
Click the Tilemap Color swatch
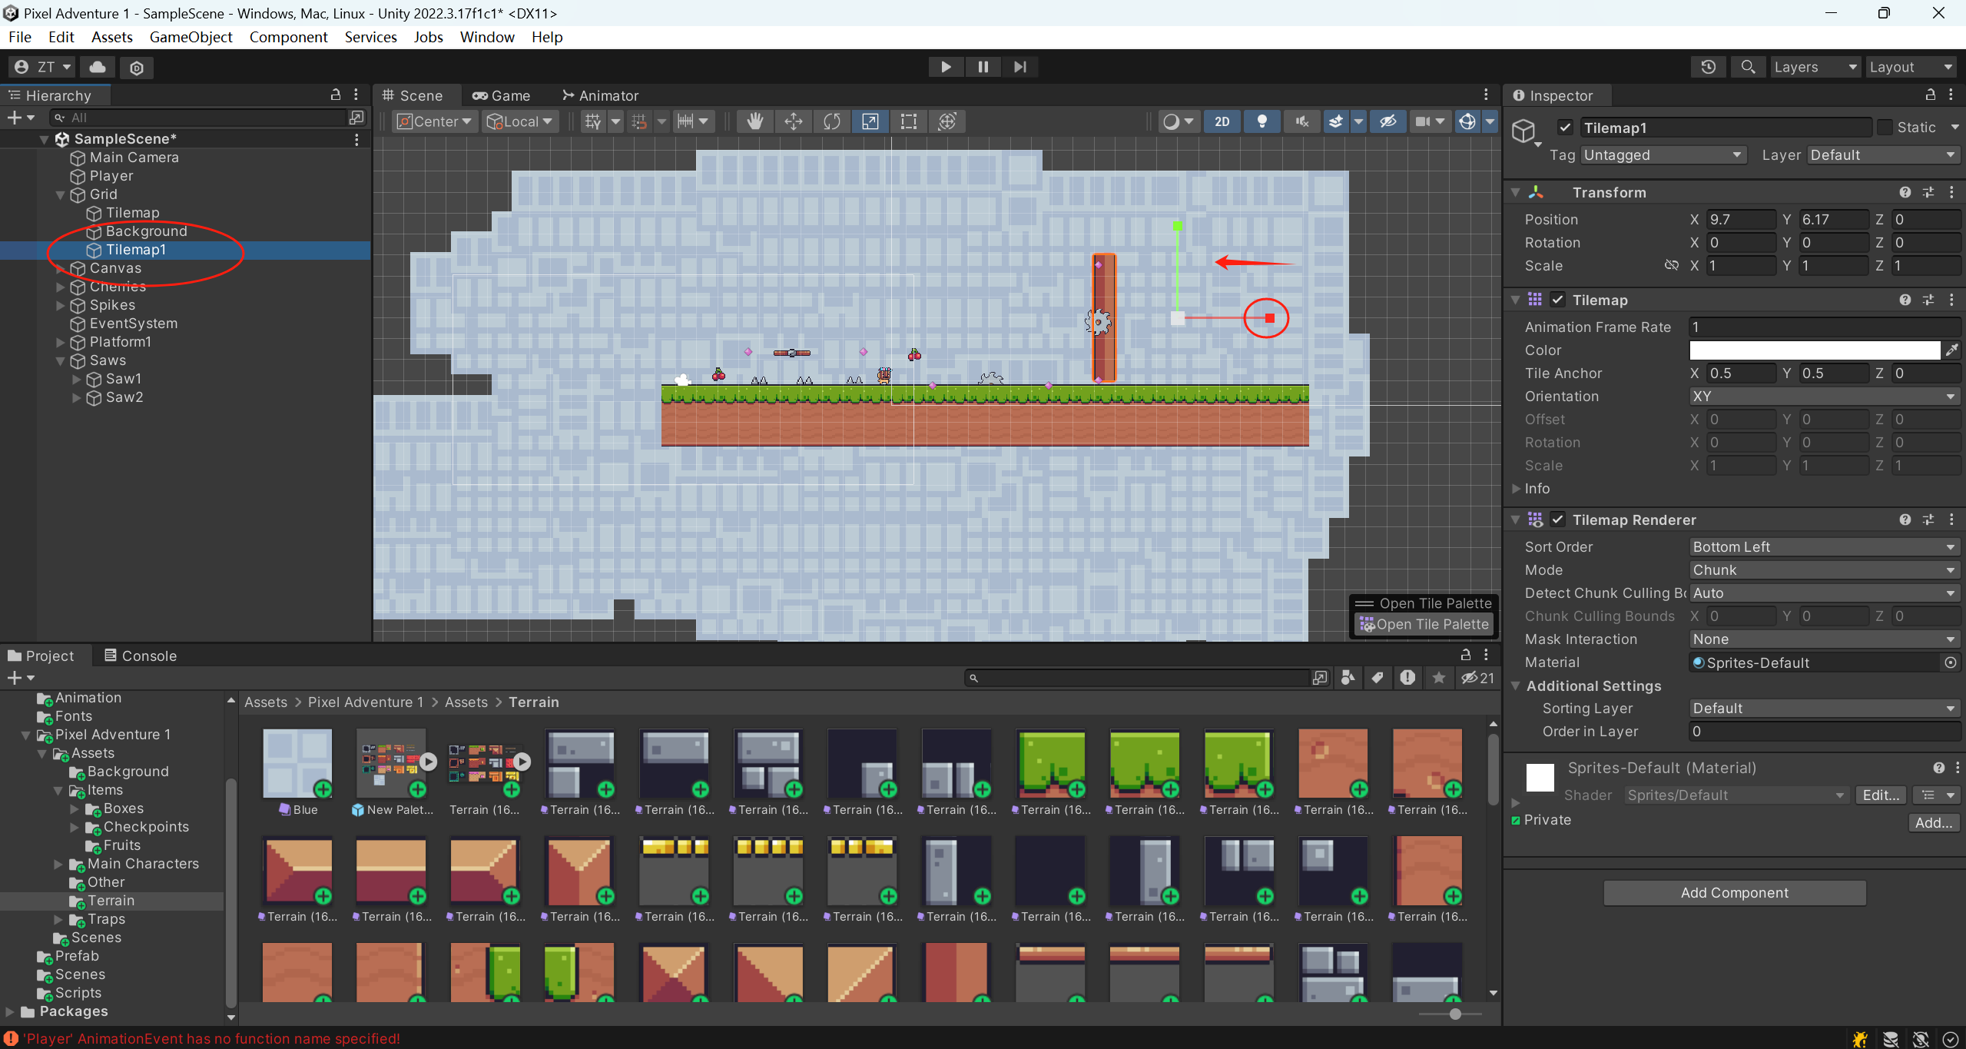tap(1814, 350)
